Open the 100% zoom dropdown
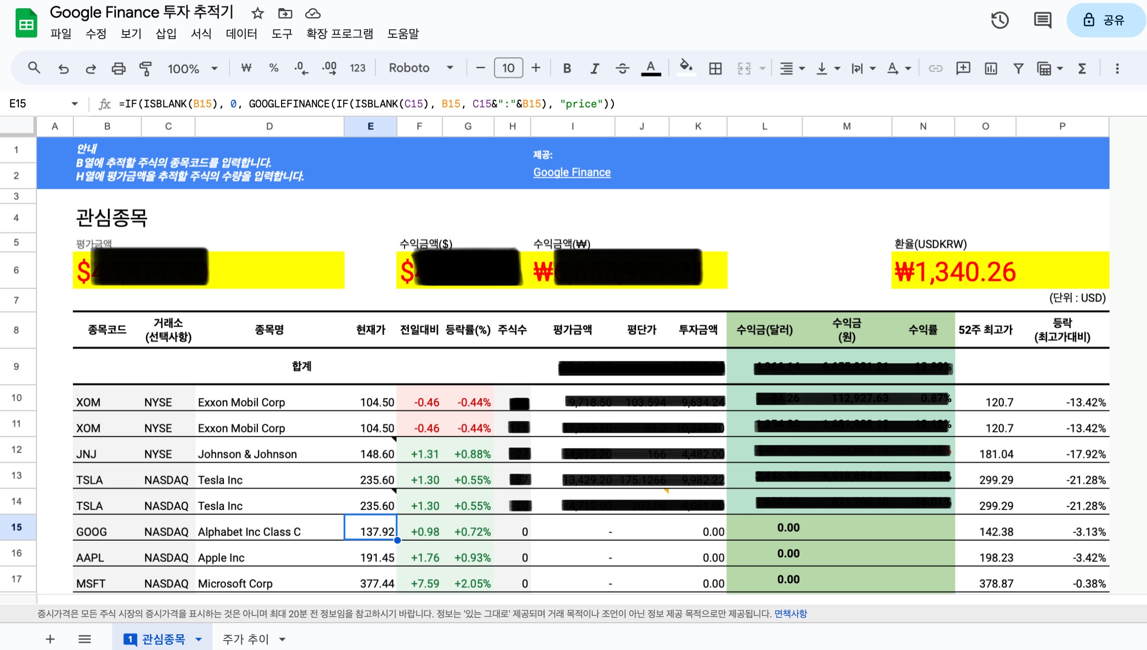 coord(192,69)
